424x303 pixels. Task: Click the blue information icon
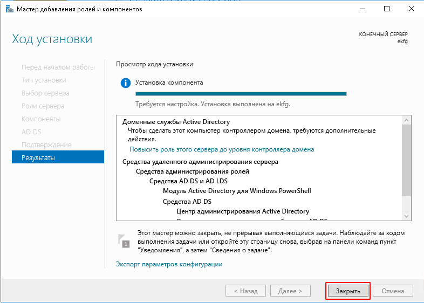point(126,82)
